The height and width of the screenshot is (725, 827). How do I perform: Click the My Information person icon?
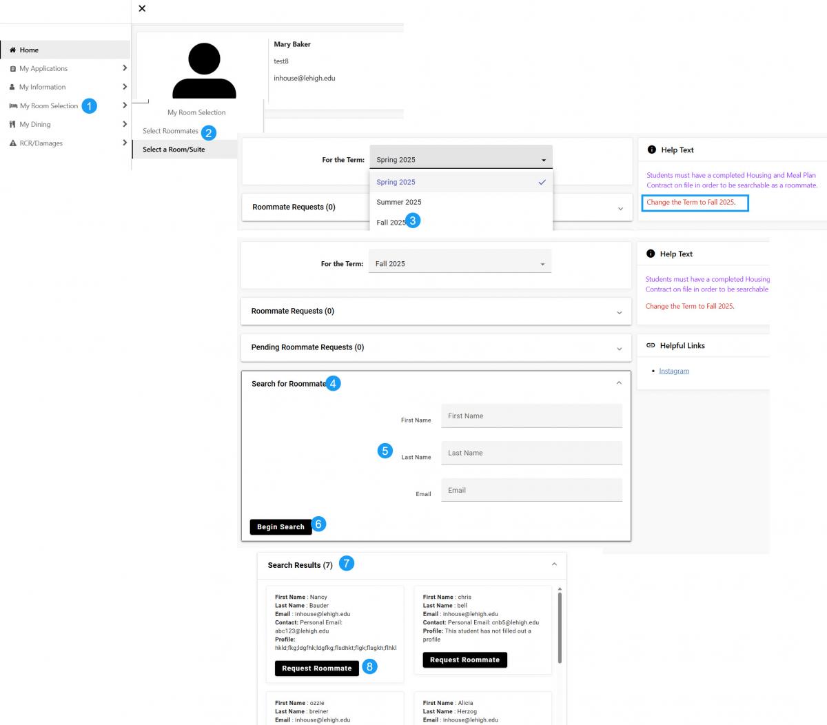(12, 88)
